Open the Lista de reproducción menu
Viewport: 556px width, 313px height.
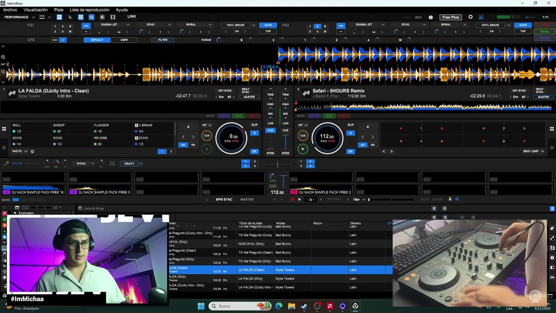pyautogui.click(x=89, y=10)
